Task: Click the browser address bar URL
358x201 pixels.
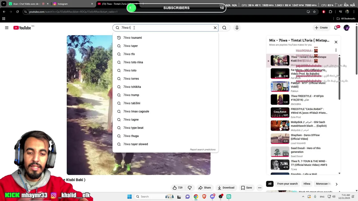Action: (73, 12)
